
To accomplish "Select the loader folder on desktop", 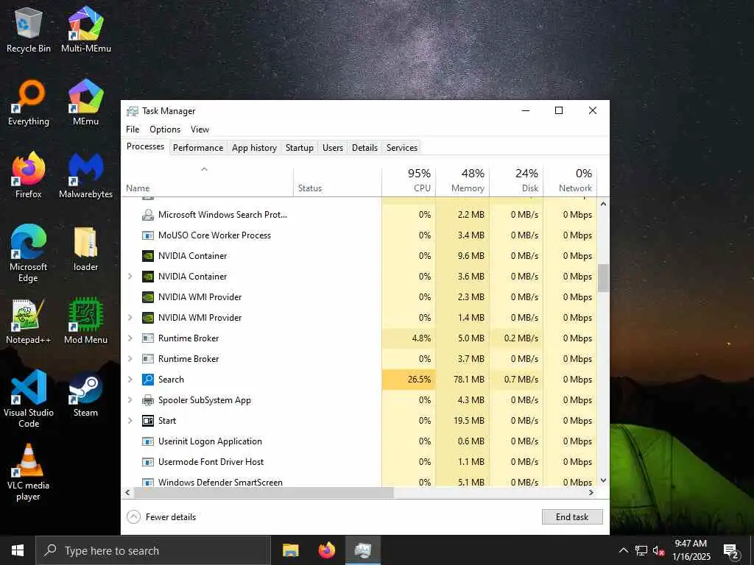I will pos(86,248).
